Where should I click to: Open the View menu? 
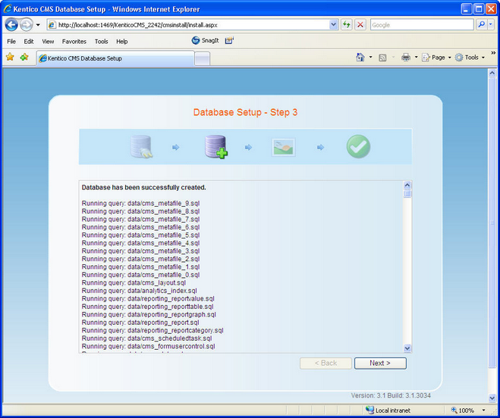(48, 42)
